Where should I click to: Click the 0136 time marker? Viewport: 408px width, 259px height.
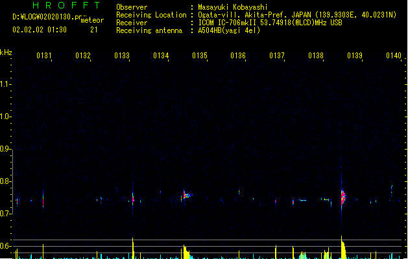(x=238, y=56)
